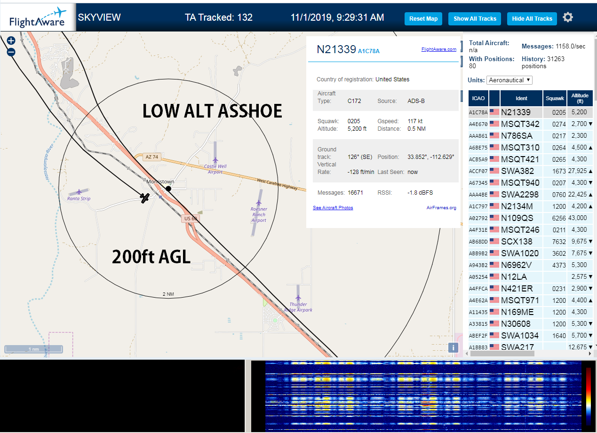Click the 7632 squawk cell
This screenshot has height=433, width=597.
(x=555, y=242)
